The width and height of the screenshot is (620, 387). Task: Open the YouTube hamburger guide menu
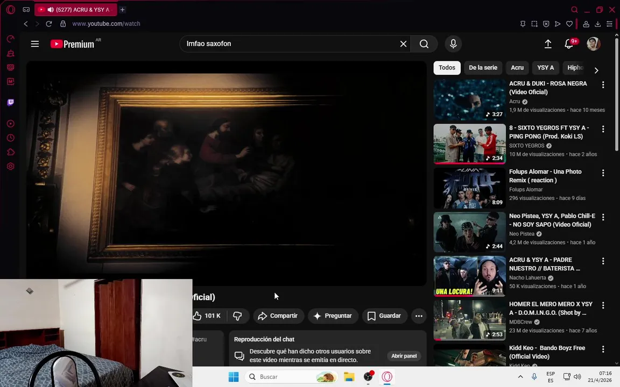coord(35,44)
